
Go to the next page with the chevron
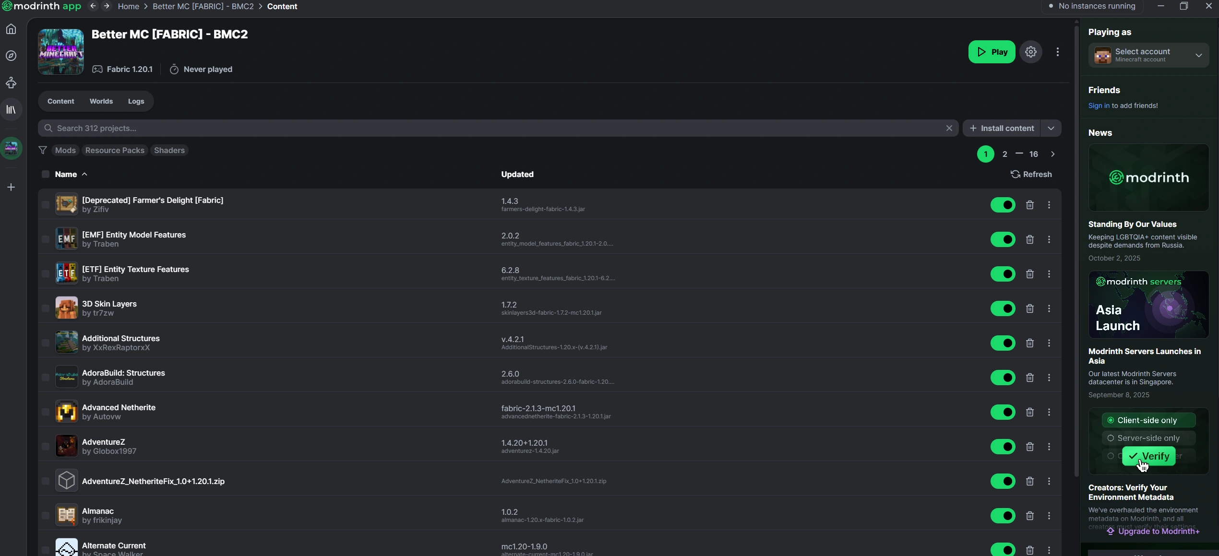pyautogui.click(x=1053, y=154)
